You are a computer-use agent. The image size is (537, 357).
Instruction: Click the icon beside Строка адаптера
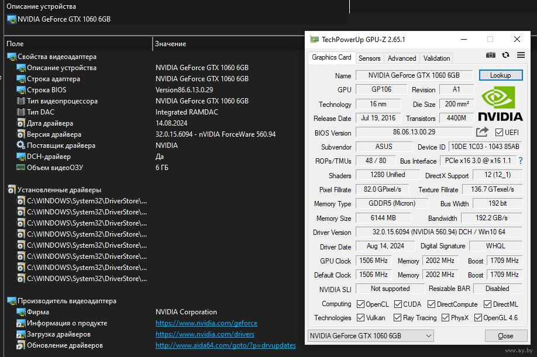point(21,79)
